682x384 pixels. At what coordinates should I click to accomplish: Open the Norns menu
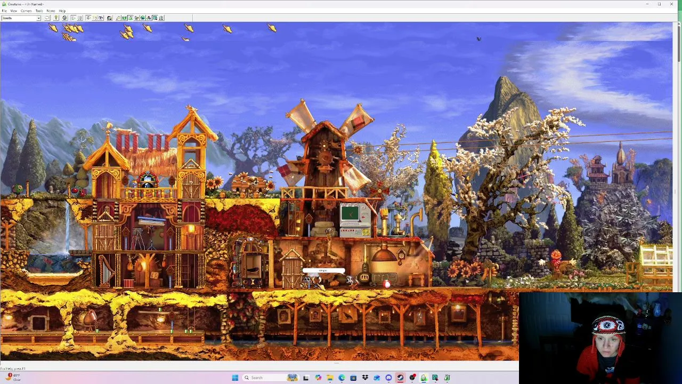(x=51, y=11)
